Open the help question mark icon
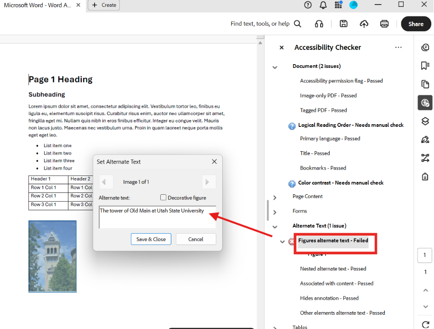434x329 pixels. point(308,5)
